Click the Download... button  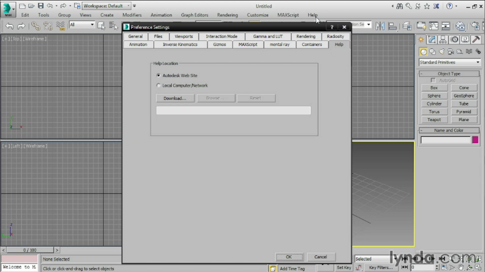pyautogui.click(x=175, y=98)
